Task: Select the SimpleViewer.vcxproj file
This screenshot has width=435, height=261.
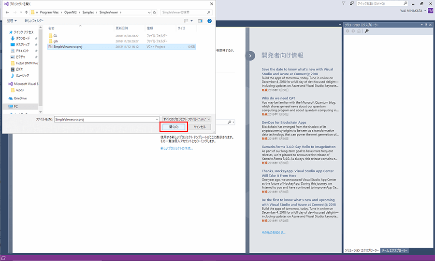Action: pos(121,47)
